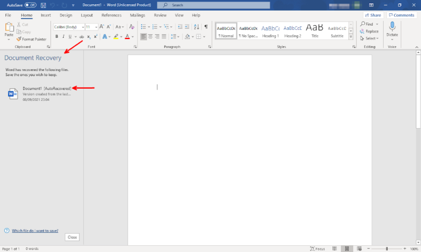Image resolution: width=421 pixels, height=252 pixels.
Task: Toggle AutoSave switch on
Action: click(x=31, y=5)
